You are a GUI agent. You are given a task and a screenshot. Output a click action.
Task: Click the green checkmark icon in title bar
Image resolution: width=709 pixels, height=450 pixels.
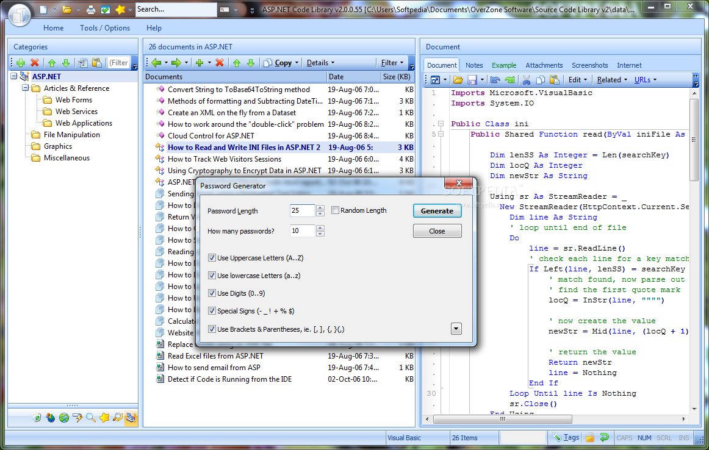tap(106, 10)
